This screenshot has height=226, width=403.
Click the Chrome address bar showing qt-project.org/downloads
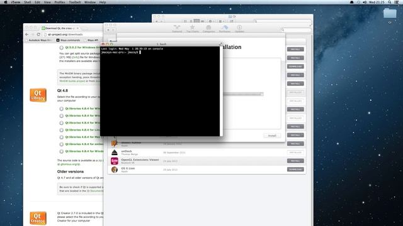(x=73, y=35)
